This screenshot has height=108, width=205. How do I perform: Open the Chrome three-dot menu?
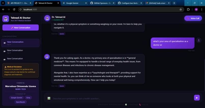pyautogui.click(x=202, y=9)
